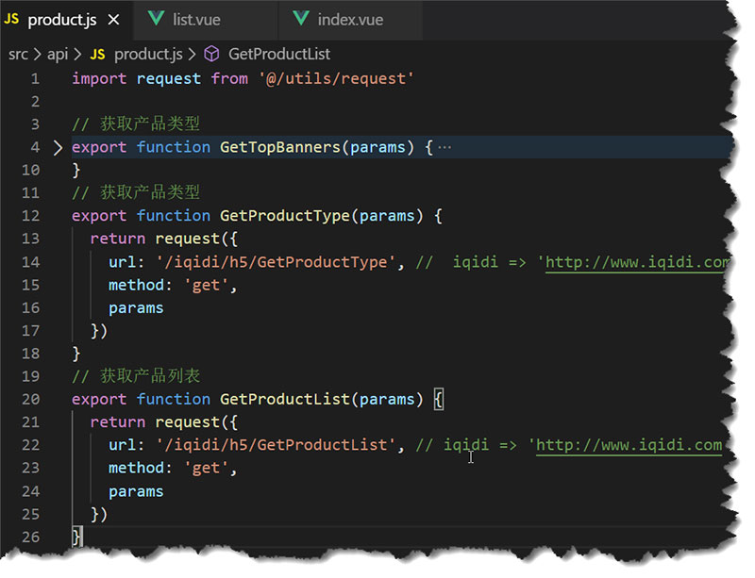Close the product.js tab

(x=113, y=20)
